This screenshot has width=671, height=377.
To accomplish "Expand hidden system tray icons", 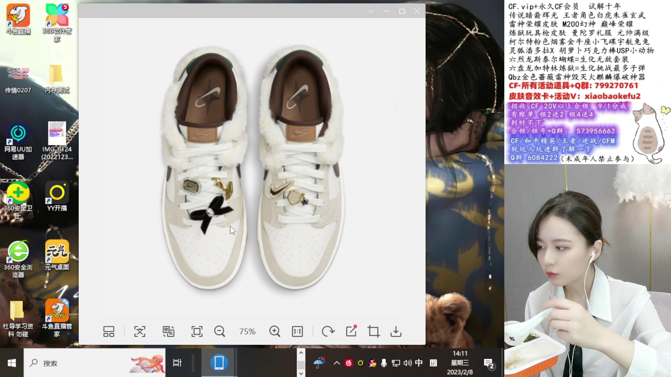I will coord(337,363).
